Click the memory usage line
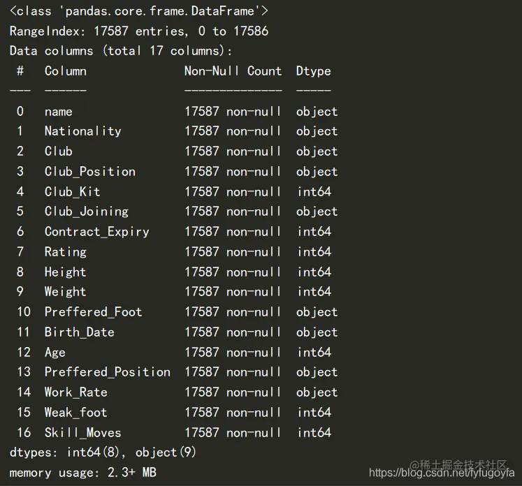The image size is (522, 486). click(x=83, y=472)
